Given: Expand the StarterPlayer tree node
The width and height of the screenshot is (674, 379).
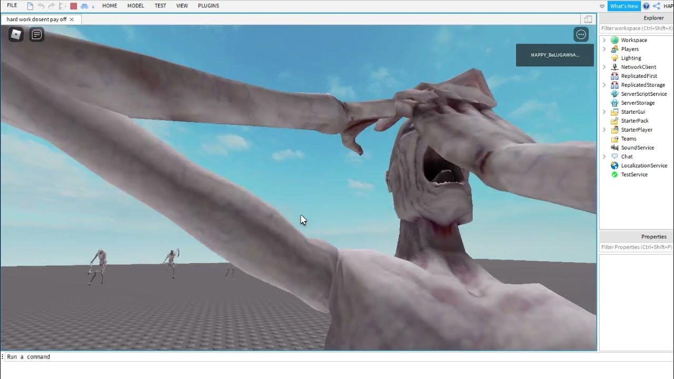Looking at the screenshot, I should [604, 129].
